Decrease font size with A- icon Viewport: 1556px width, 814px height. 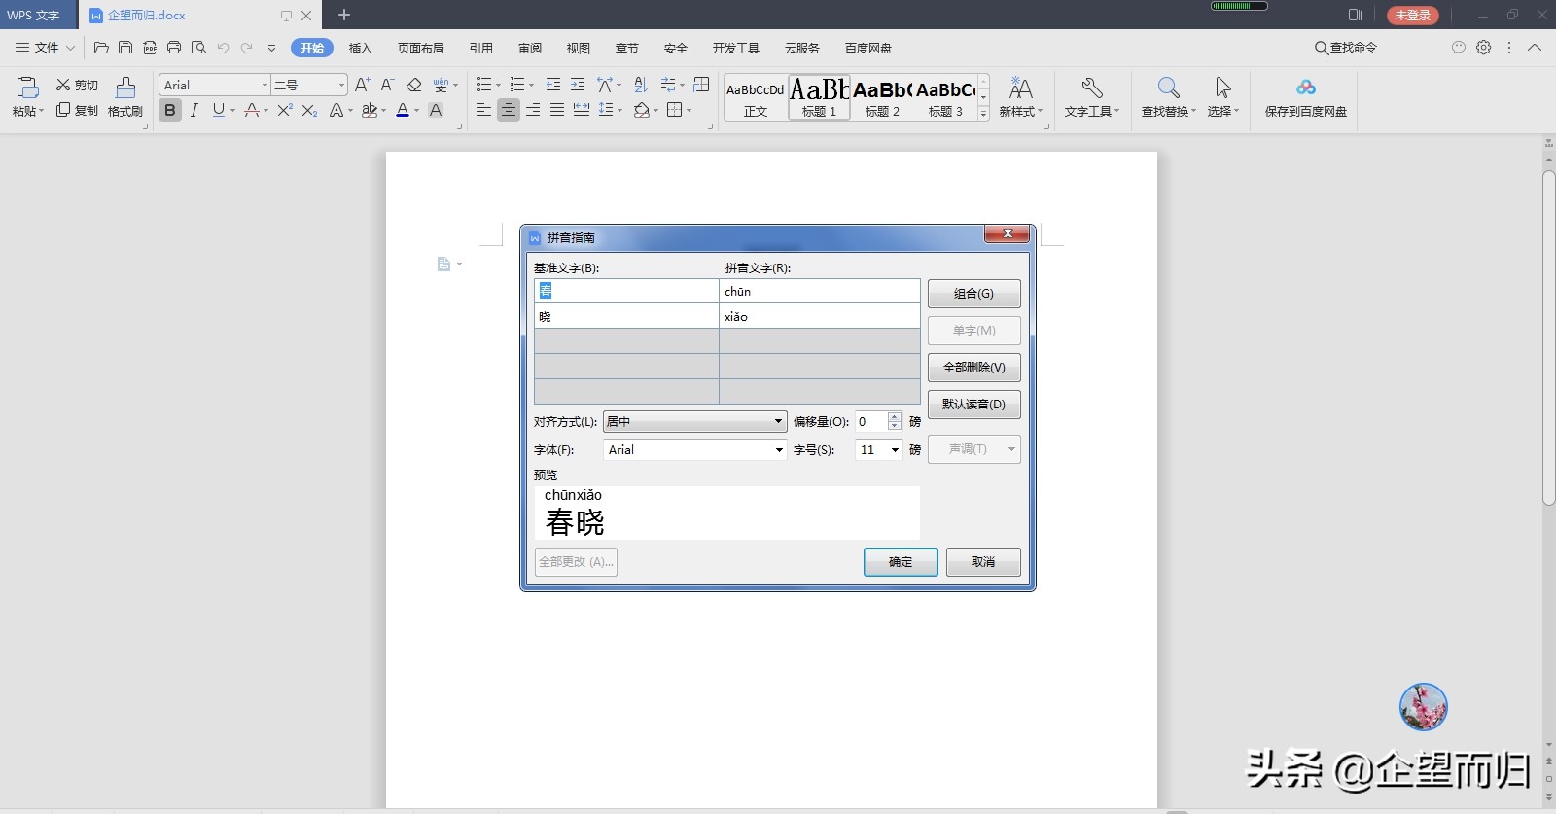pos(387,85)
